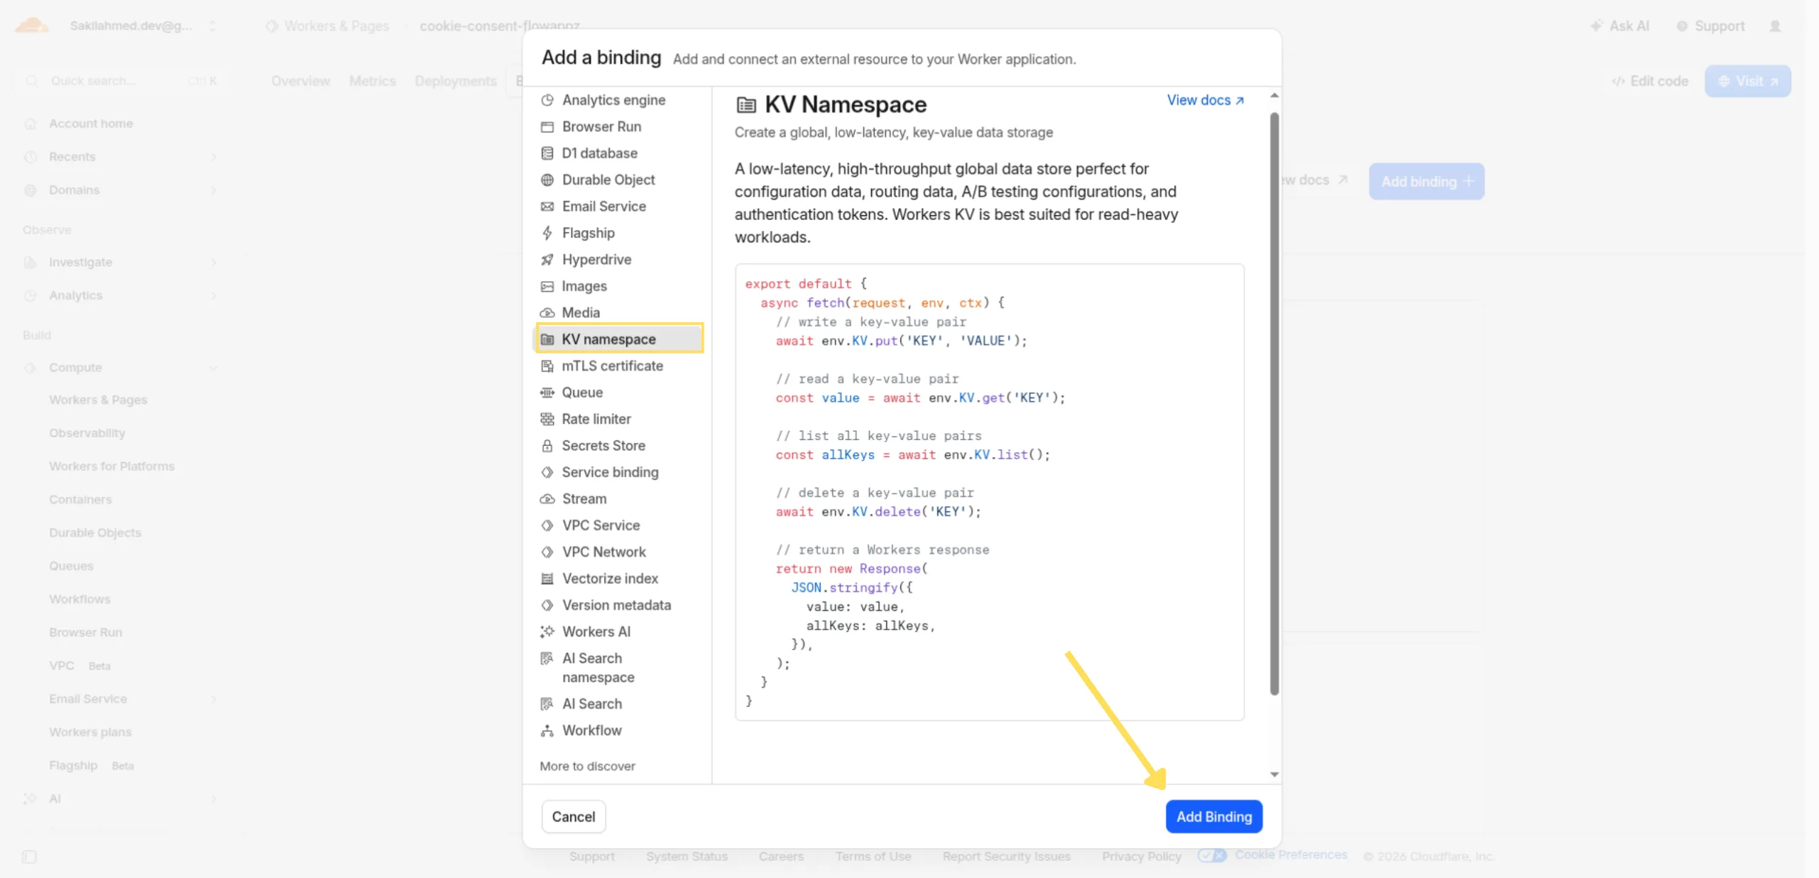Click Edit code in the page header
The width and height of the screenshot is (1819, 878).
click(x=1650, y=81)
